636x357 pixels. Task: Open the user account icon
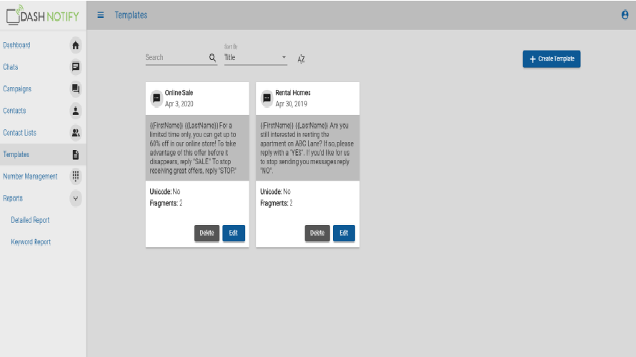pyautogui.click(x=625, y=15)
